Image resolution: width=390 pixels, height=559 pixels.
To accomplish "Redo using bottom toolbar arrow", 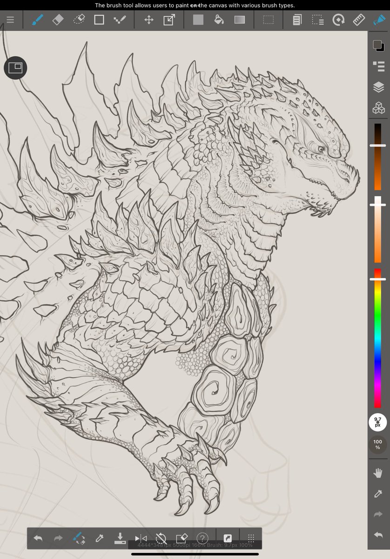I will [x=58, y=539].
